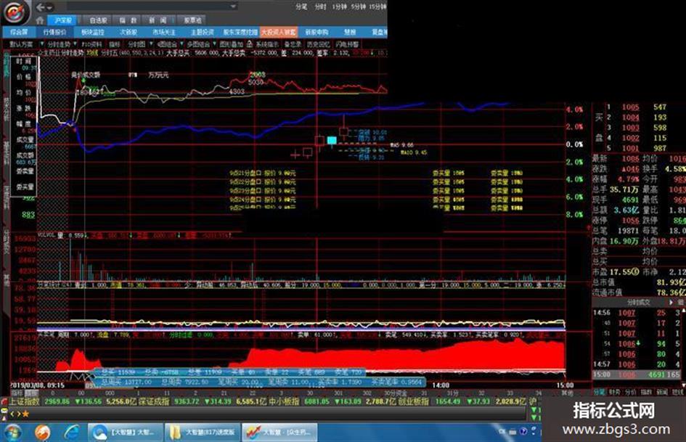Click 分时图 toolbar button
This screenshot has width=686, height=442.
point(136,44)
